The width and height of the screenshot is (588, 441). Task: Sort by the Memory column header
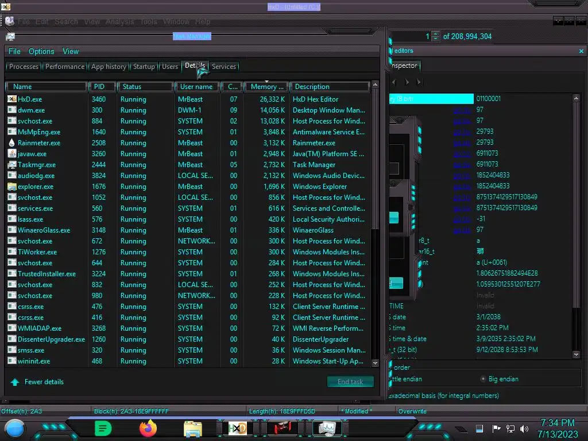[266, 87]
